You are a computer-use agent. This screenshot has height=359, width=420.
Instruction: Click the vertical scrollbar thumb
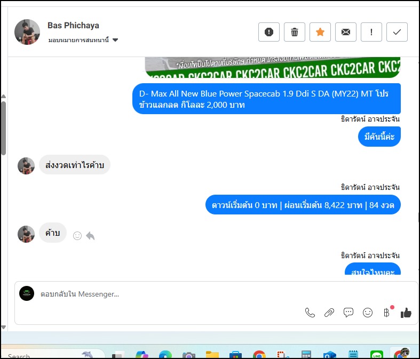click(x=4, y=128)
